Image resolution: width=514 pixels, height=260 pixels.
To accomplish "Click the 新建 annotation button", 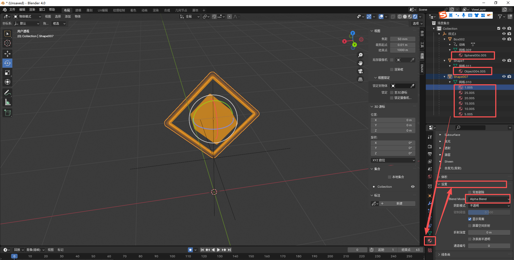I will pyautogui.click(x=399, y=204).
